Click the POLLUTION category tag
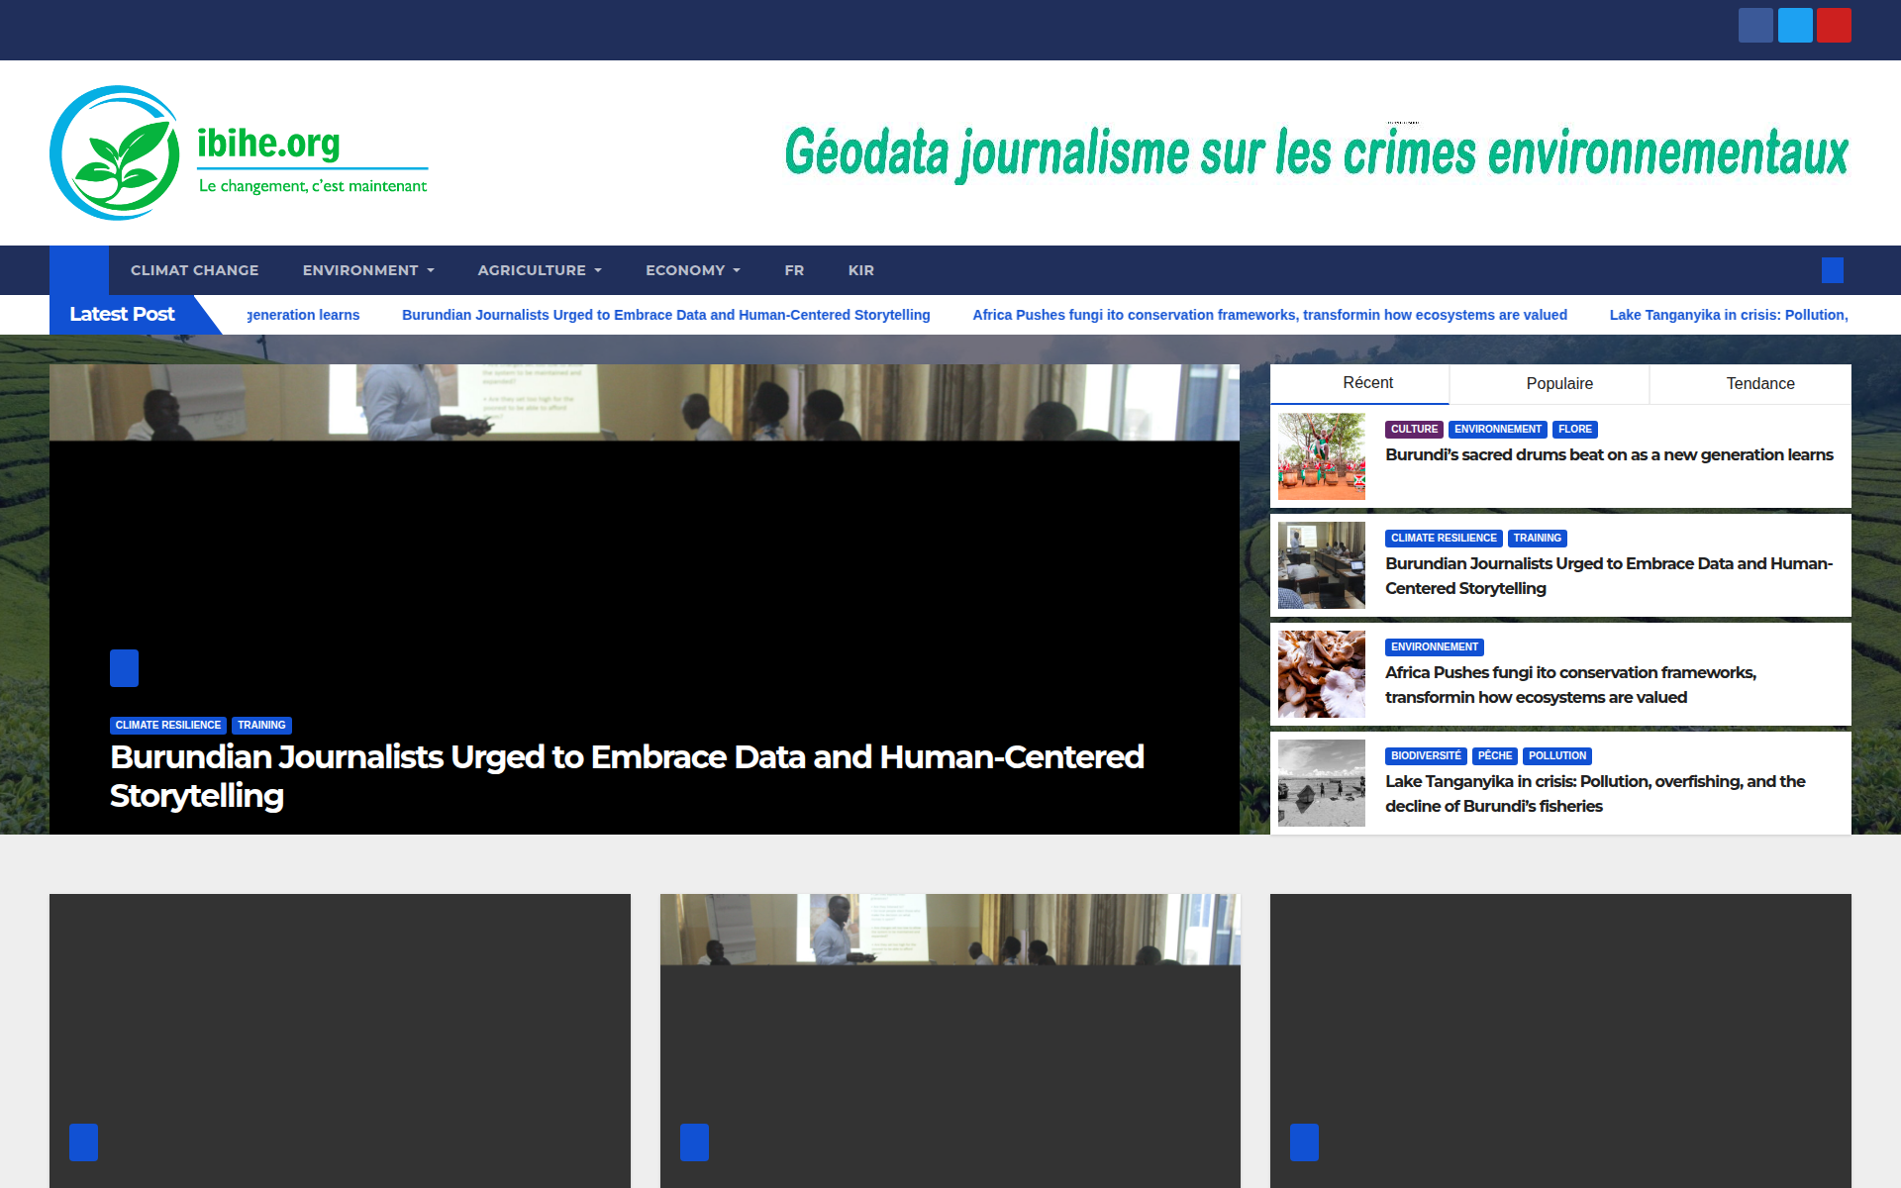This screenshot has height=1188, width=1901. tap(1557, 756)
